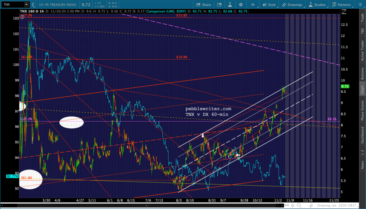This screenshot has height=209, width=366.
Task: Click the scroll left arrow on time scrollbar
Action: 278,205
